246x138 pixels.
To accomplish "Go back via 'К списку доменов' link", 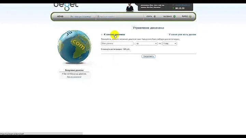I will point(114,34).
